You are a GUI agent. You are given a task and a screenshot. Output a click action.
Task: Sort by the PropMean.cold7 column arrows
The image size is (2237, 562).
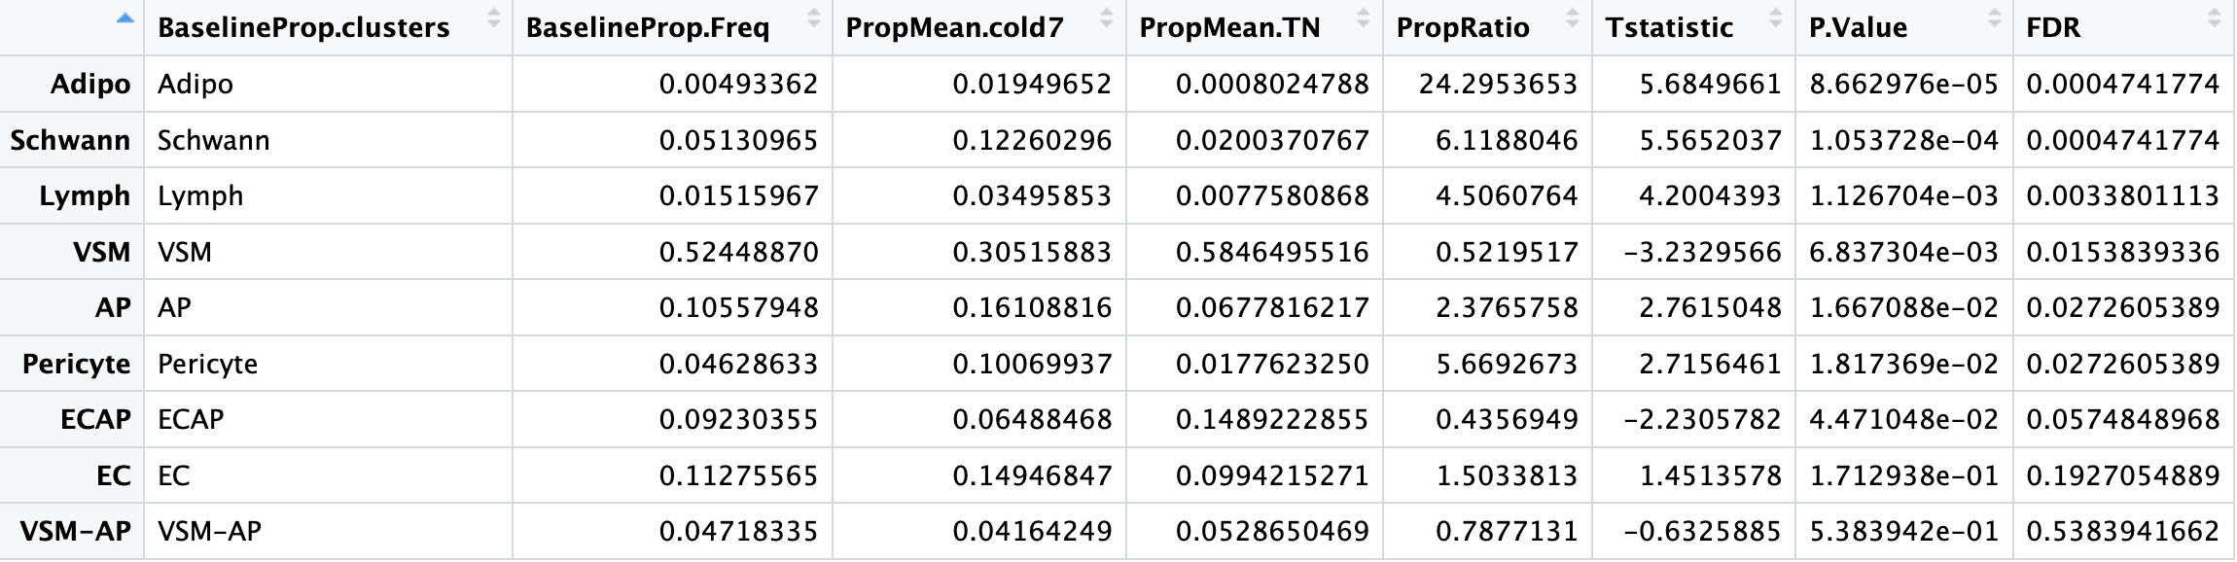click(x=1107, y=18)
